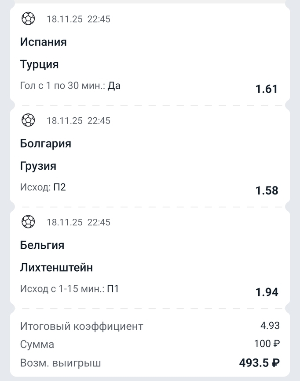
Task: Select the 'Гол с 1 по 30 мин.: Да' bet line
Action: pyautogui.click(x=70, y=86)
